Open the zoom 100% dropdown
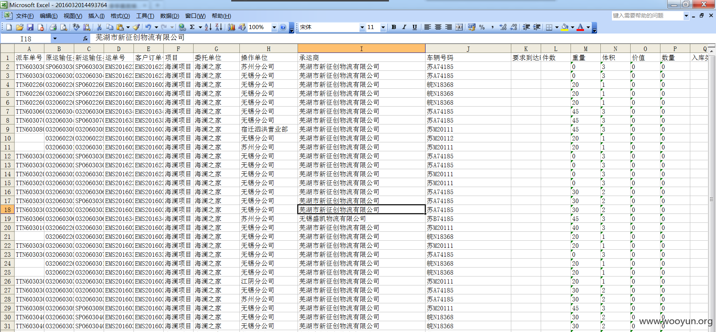The image size is (716, 332). click(x=274, y=27)
